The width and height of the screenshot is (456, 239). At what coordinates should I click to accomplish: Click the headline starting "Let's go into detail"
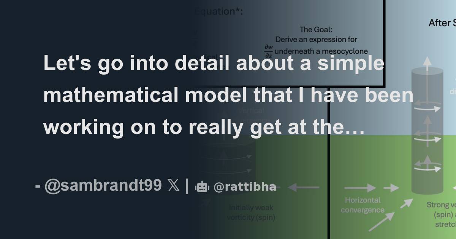click(228, 96)
